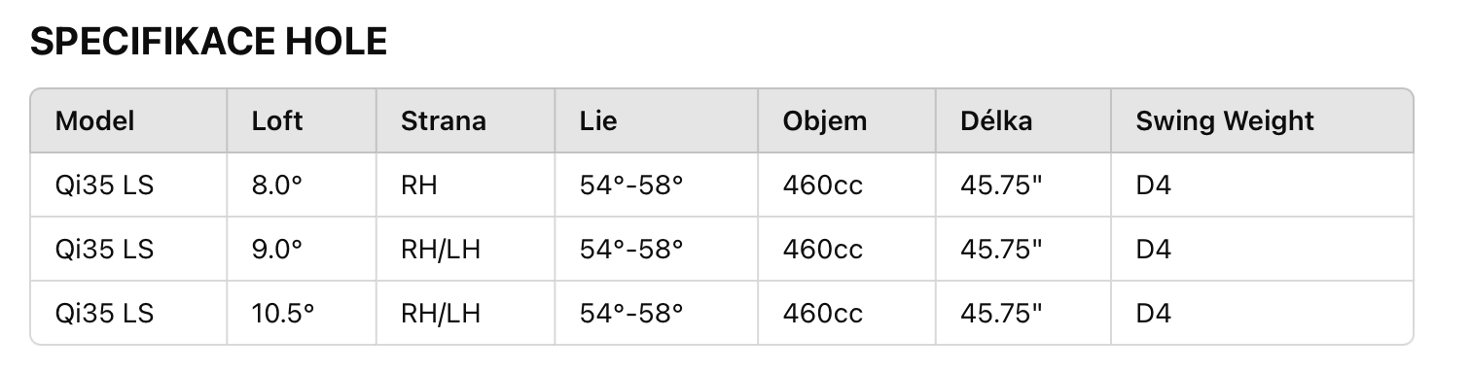Screen dimensions: 1471x371
Task: Select the Swing Weight column header
Action: (1225, 120)
